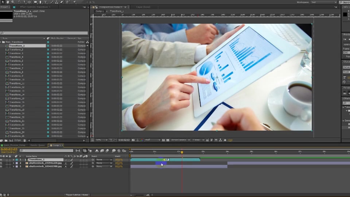
Task: Click the Brainstorm icon in timeline
Action: point(114,151)
